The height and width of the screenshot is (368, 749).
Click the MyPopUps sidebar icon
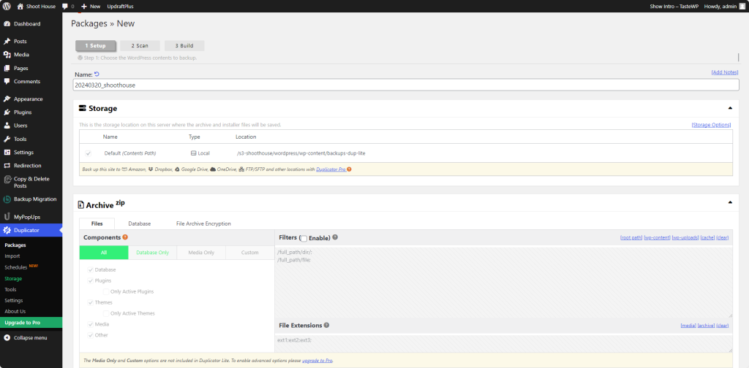(x=7, y=217)
